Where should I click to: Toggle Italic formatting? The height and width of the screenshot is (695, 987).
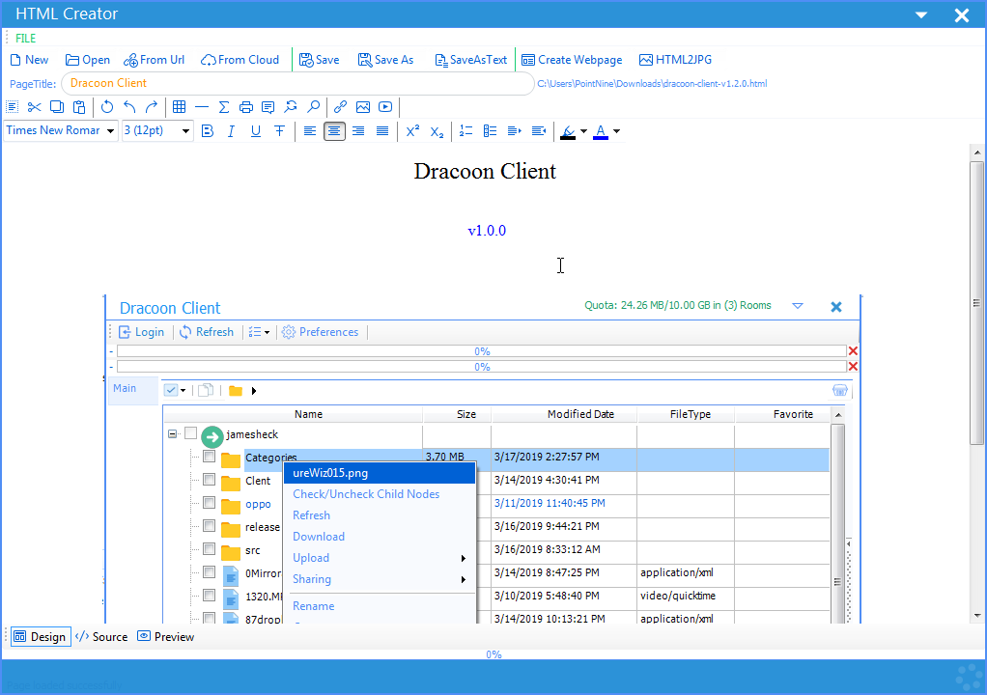pos(231,131)
